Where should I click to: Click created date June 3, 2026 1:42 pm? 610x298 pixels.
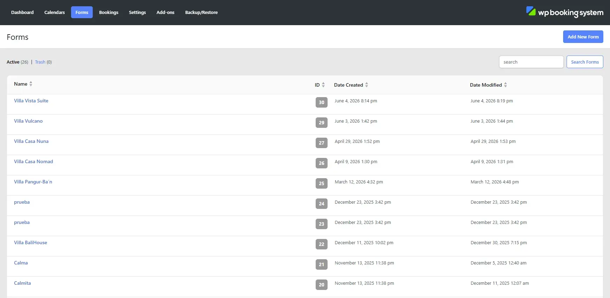click(x=356, y=121)
